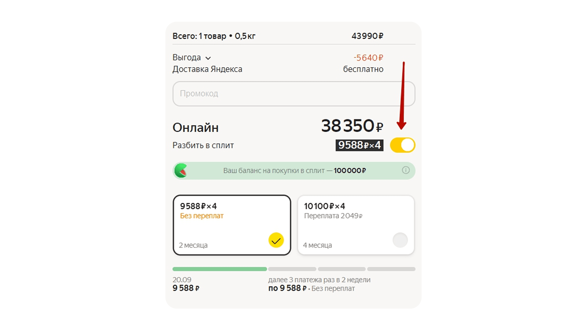The height and width of the screenshot is (330, 587).
Task: Click the Переплата 2049₽ text
Action: 333,216
